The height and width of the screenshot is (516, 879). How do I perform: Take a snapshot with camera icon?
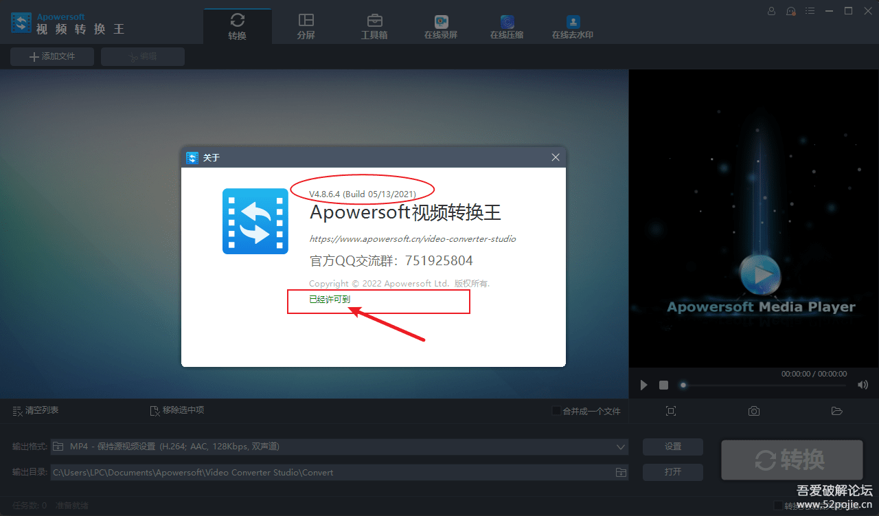[754, 411]
